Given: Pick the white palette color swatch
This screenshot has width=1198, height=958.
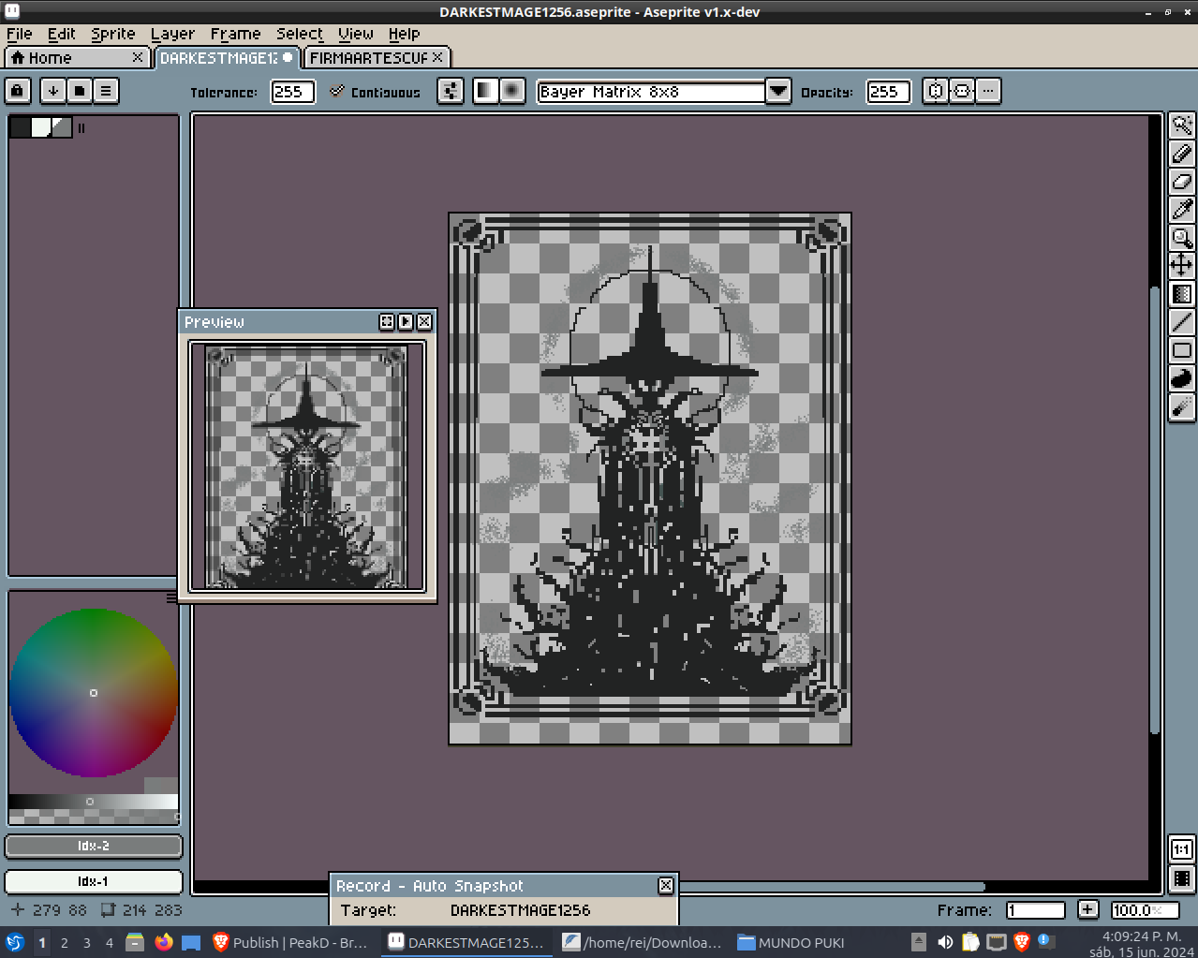Looking at the screenshot, I should [41, 127].
